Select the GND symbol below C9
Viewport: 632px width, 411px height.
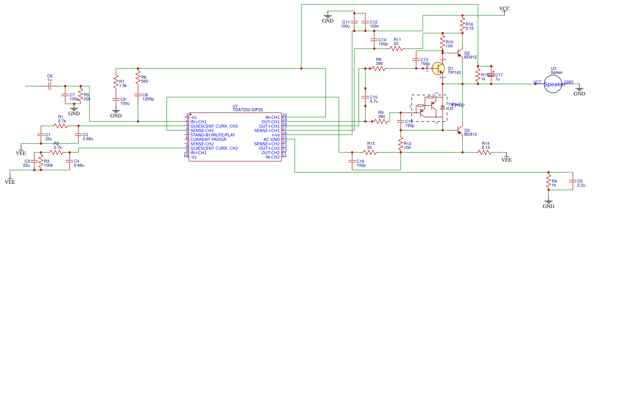point(116,113)
